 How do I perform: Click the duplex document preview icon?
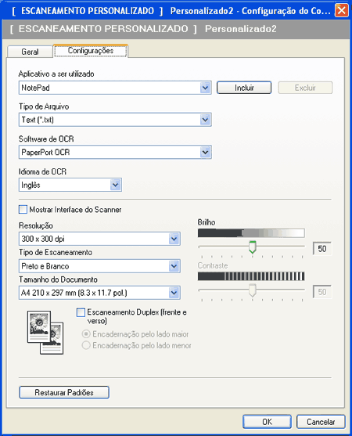point(45,333)
